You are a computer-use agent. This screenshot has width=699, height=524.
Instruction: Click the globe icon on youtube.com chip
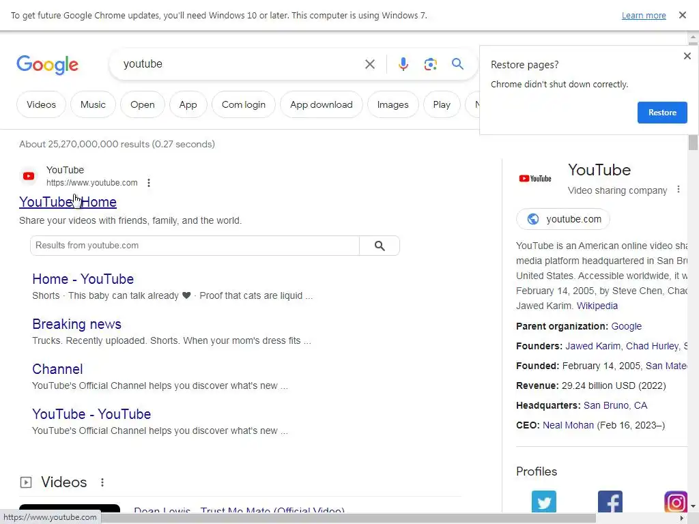532,219
